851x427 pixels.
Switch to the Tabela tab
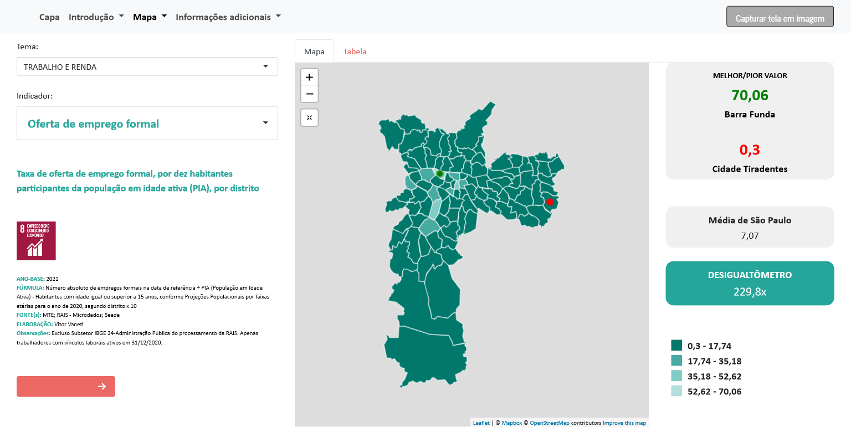(355, 52)
